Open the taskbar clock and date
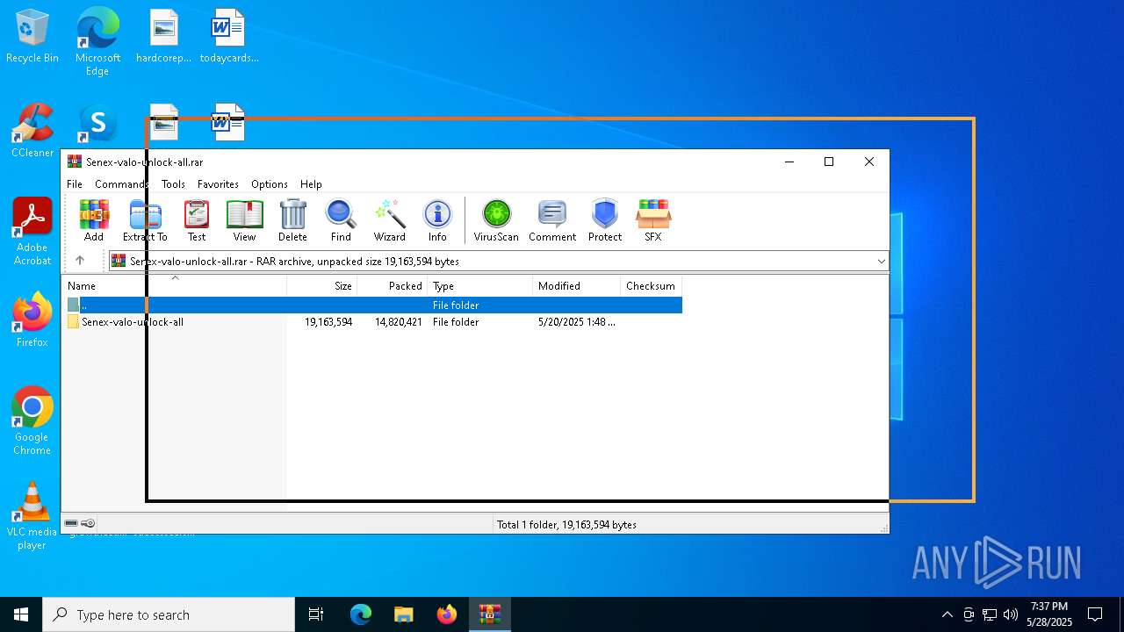This screenshot has width=1124, height=632. point(1049,614)
